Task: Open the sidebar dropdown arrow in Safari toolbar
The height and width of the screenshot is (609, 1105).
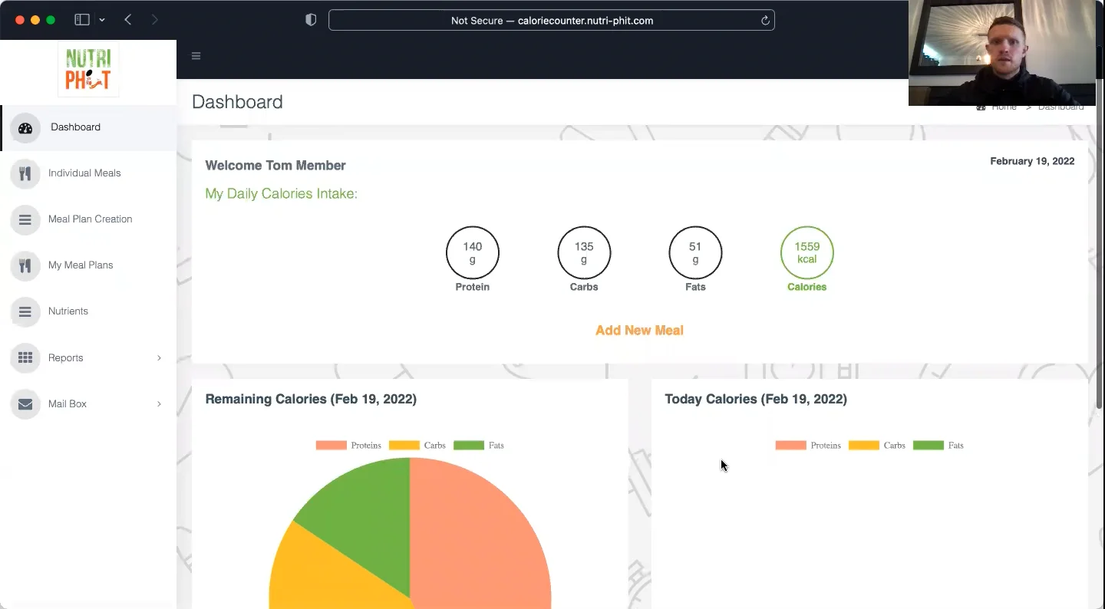Action: click(102, 20)
